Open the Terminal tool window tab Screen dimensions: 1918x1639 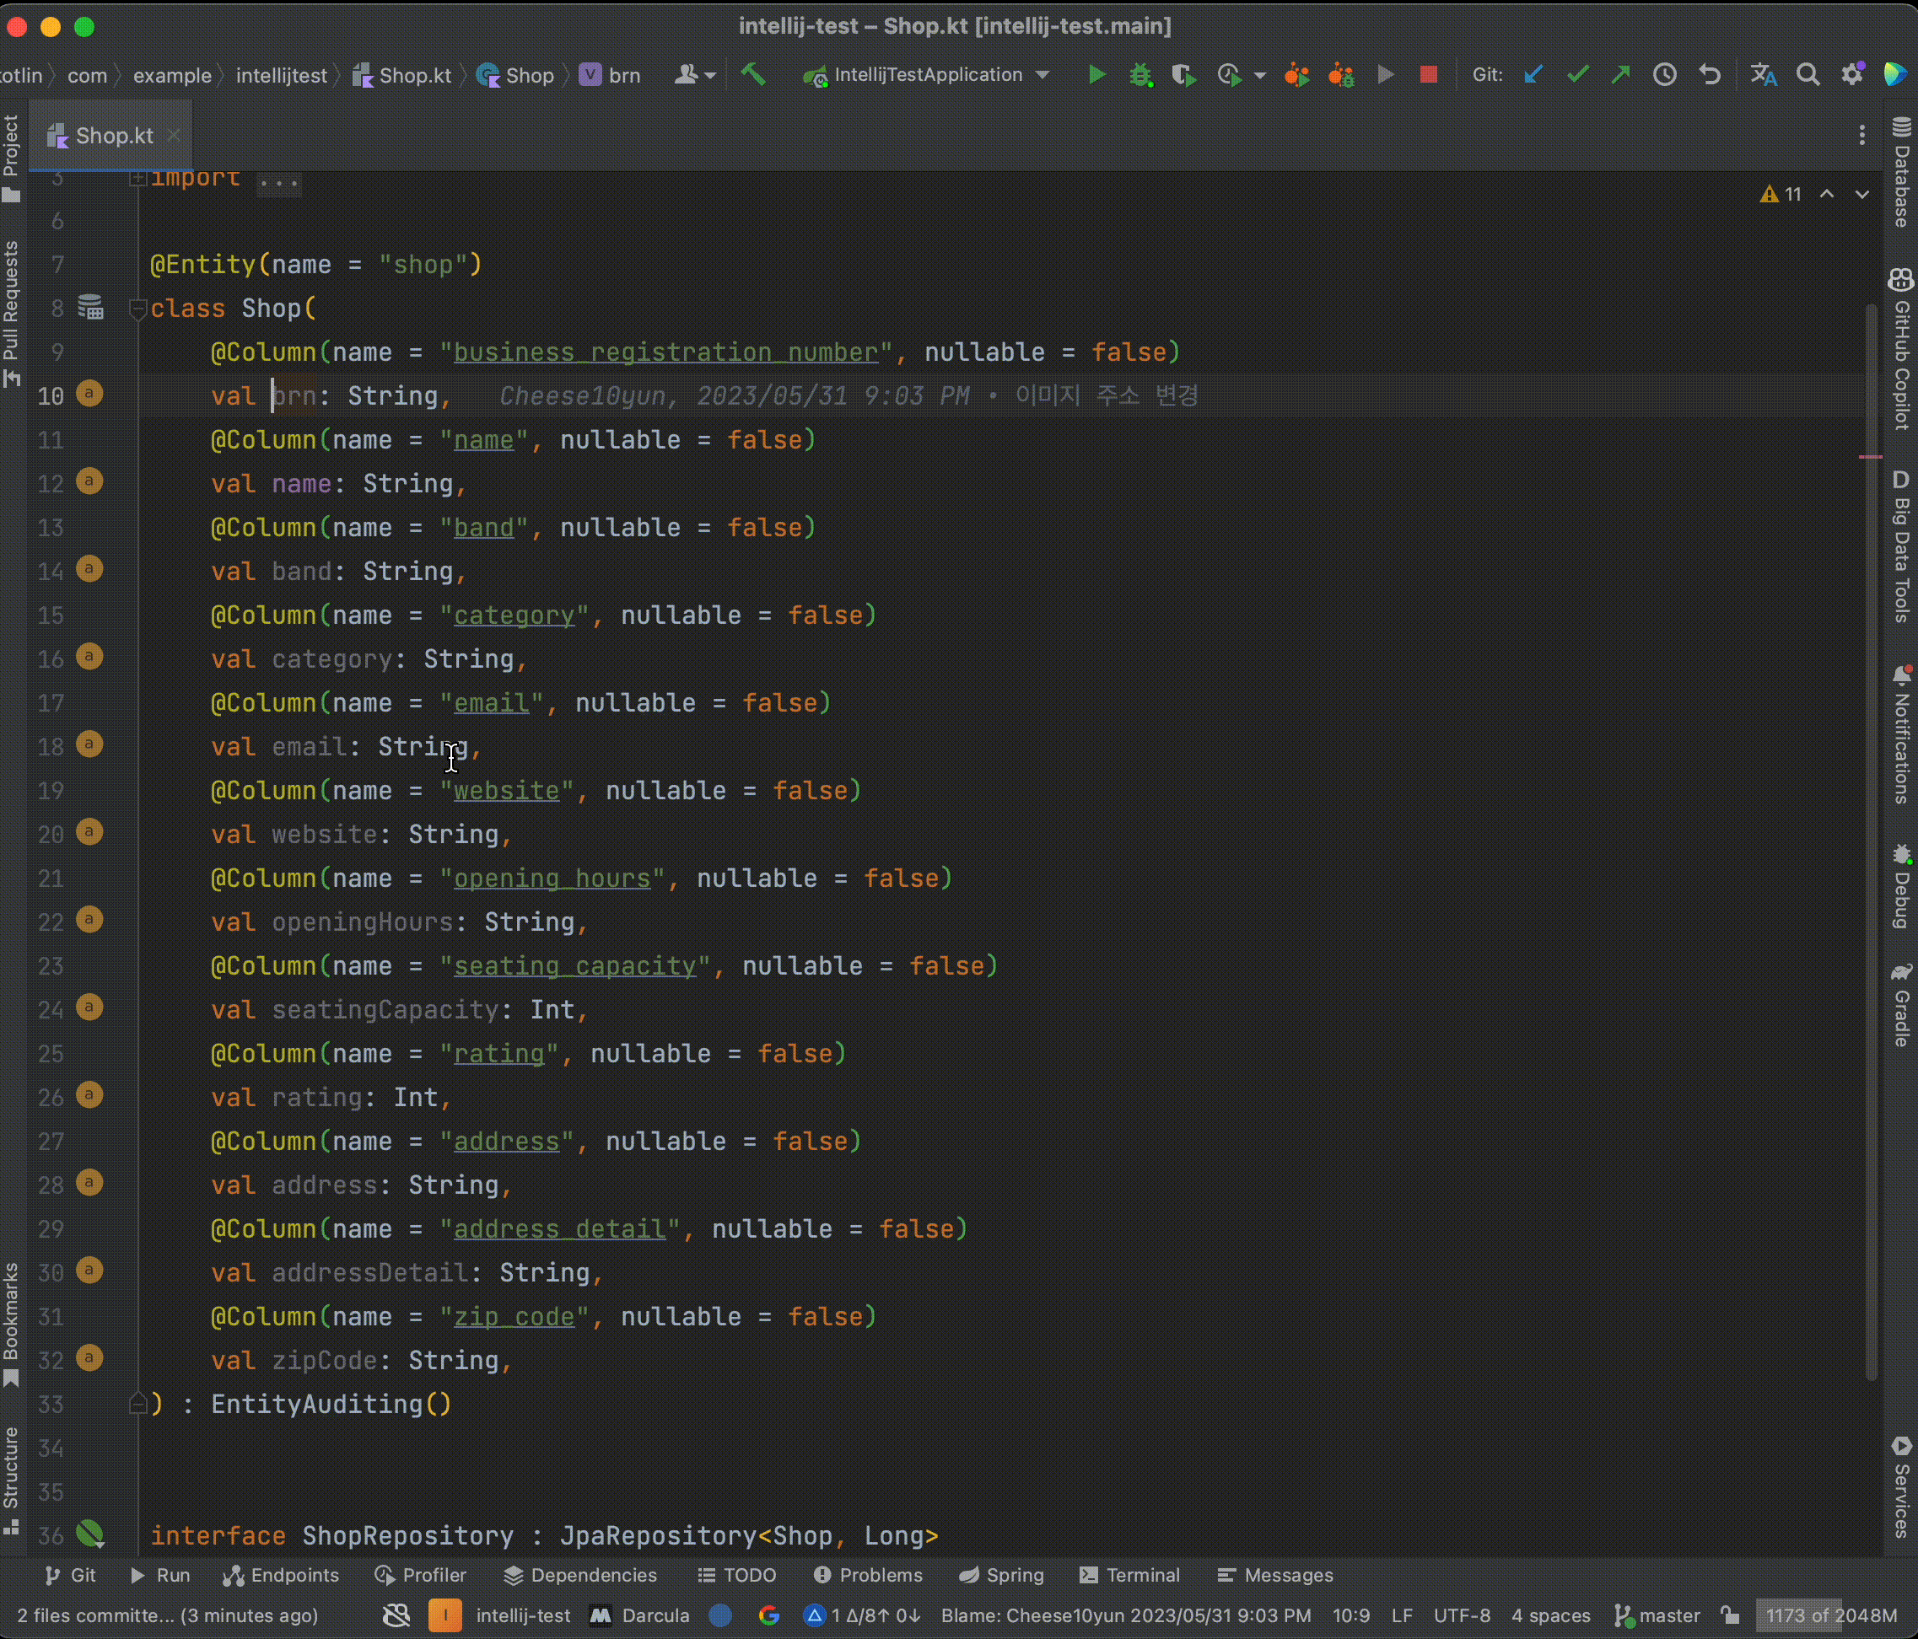(1129, 1575)
